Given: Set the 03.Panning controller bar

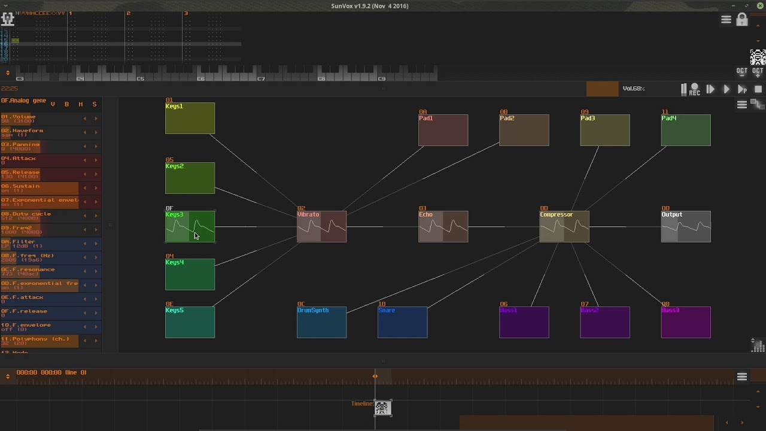Looking at the screenshot, I should point(39,146).
